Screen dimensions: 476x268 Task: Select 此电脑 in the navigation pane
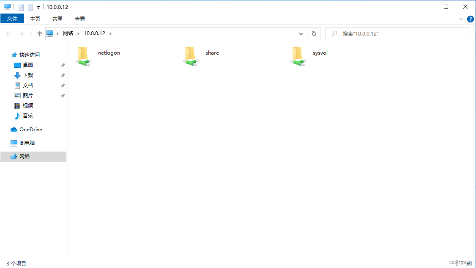tap(27, 143)
